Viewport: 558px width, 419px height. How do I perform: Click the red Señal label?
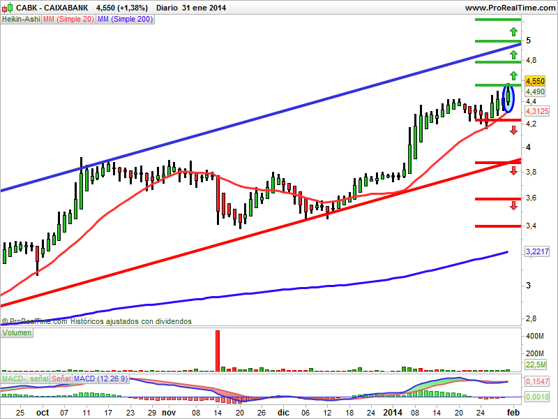[61, 378]
